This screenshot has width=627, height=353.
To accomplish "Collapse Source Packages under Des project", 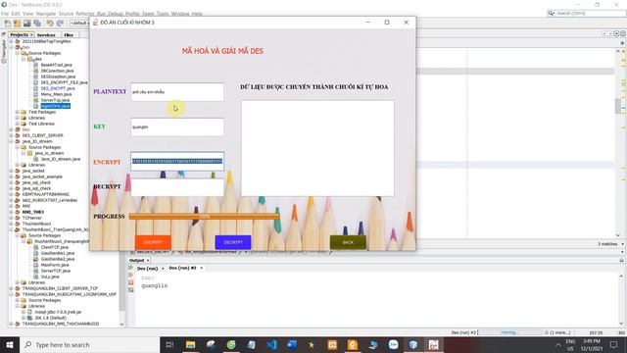I will (x=18, y=53).
